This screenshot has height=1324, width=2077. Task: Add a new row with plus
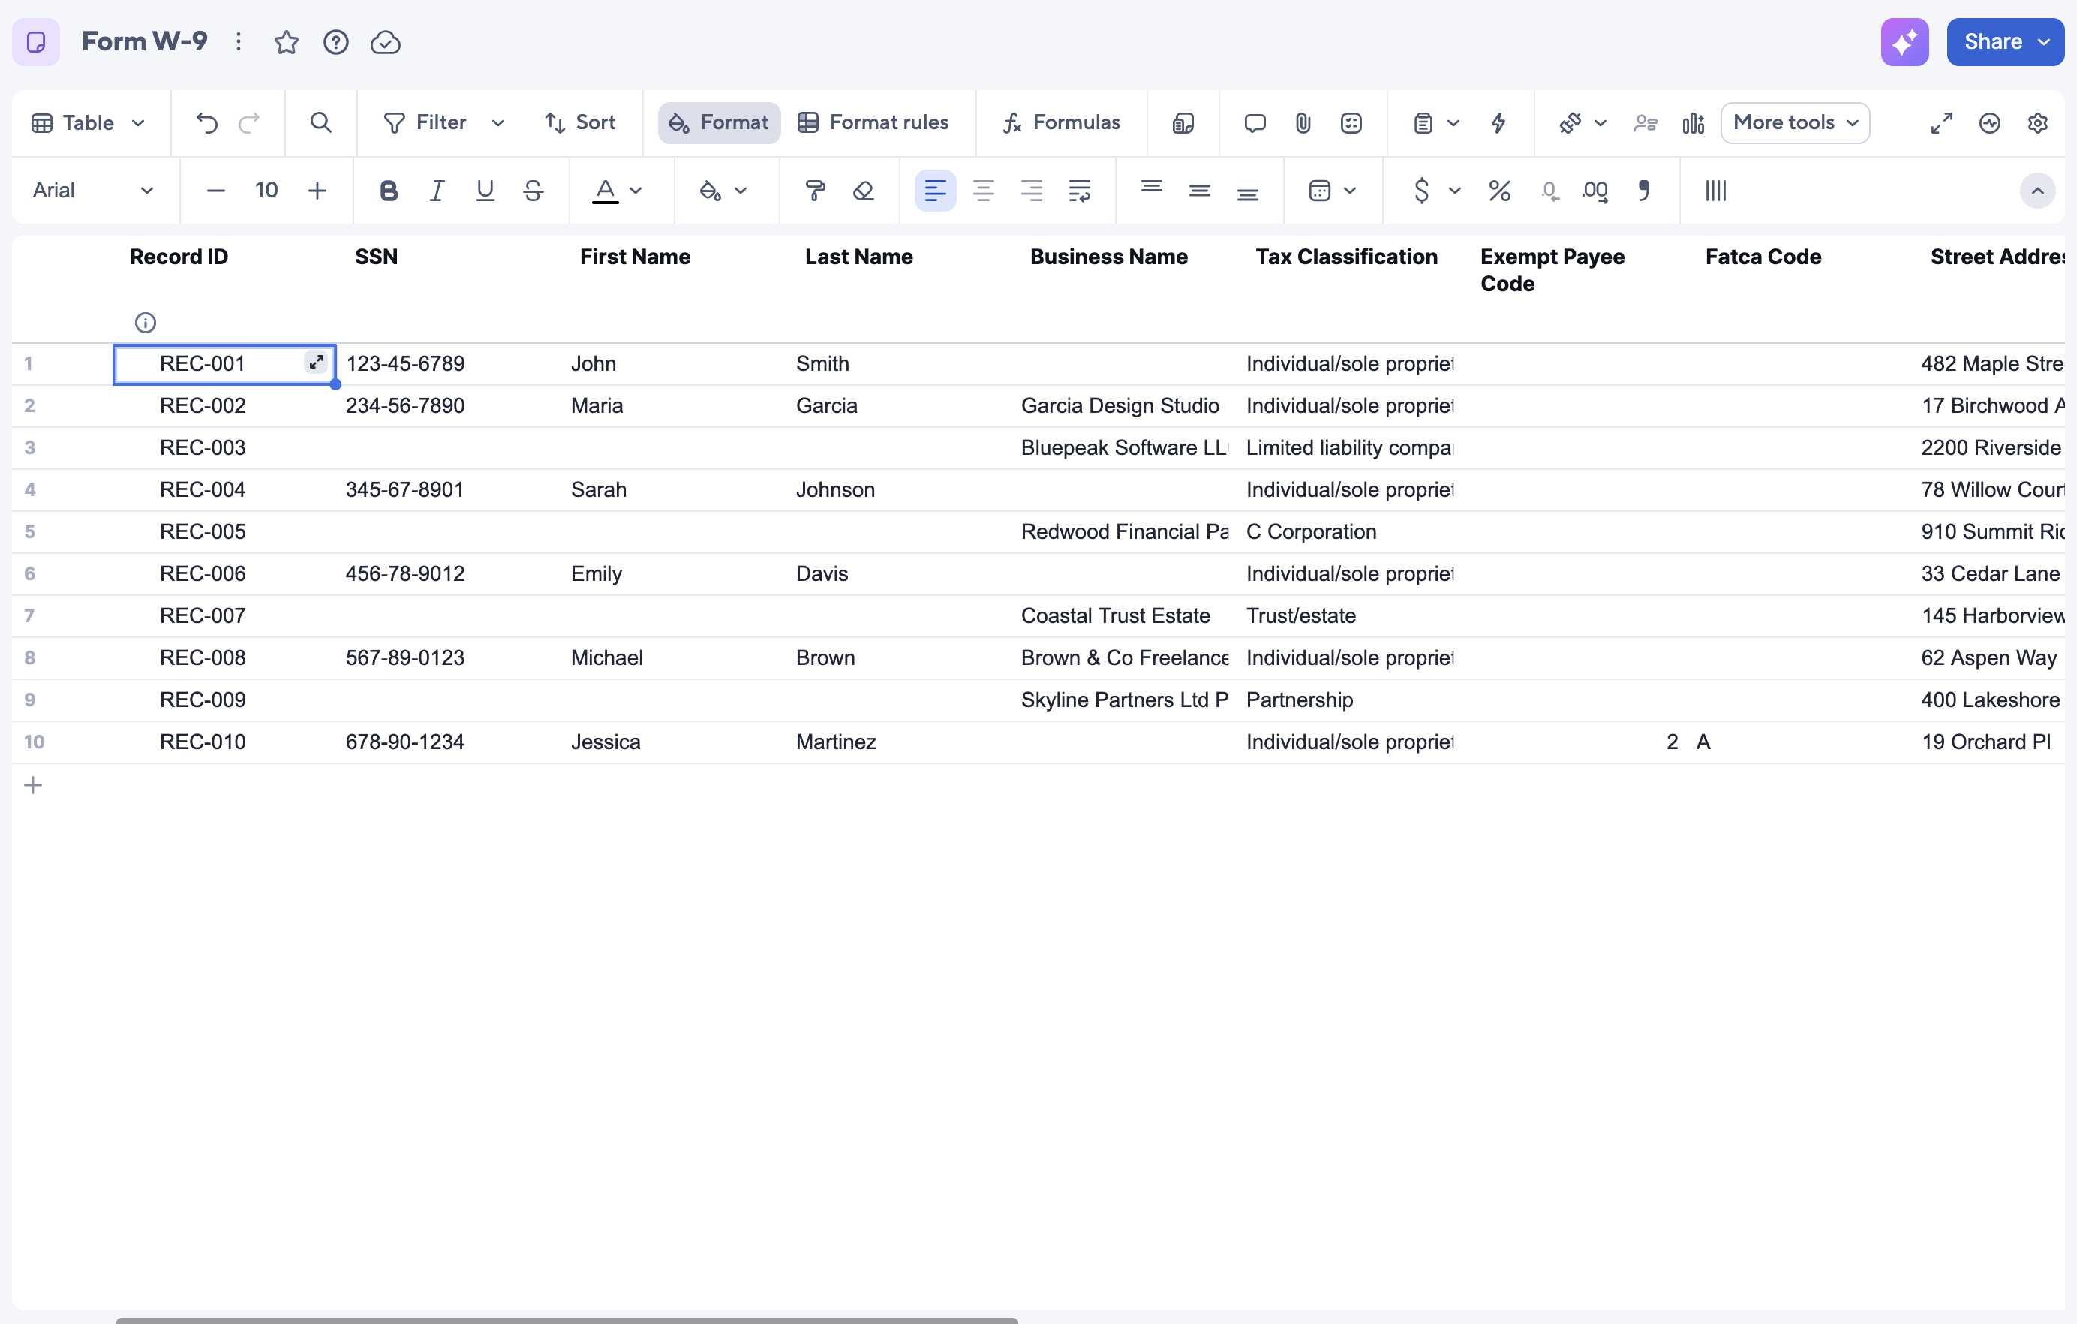[33, 785]
